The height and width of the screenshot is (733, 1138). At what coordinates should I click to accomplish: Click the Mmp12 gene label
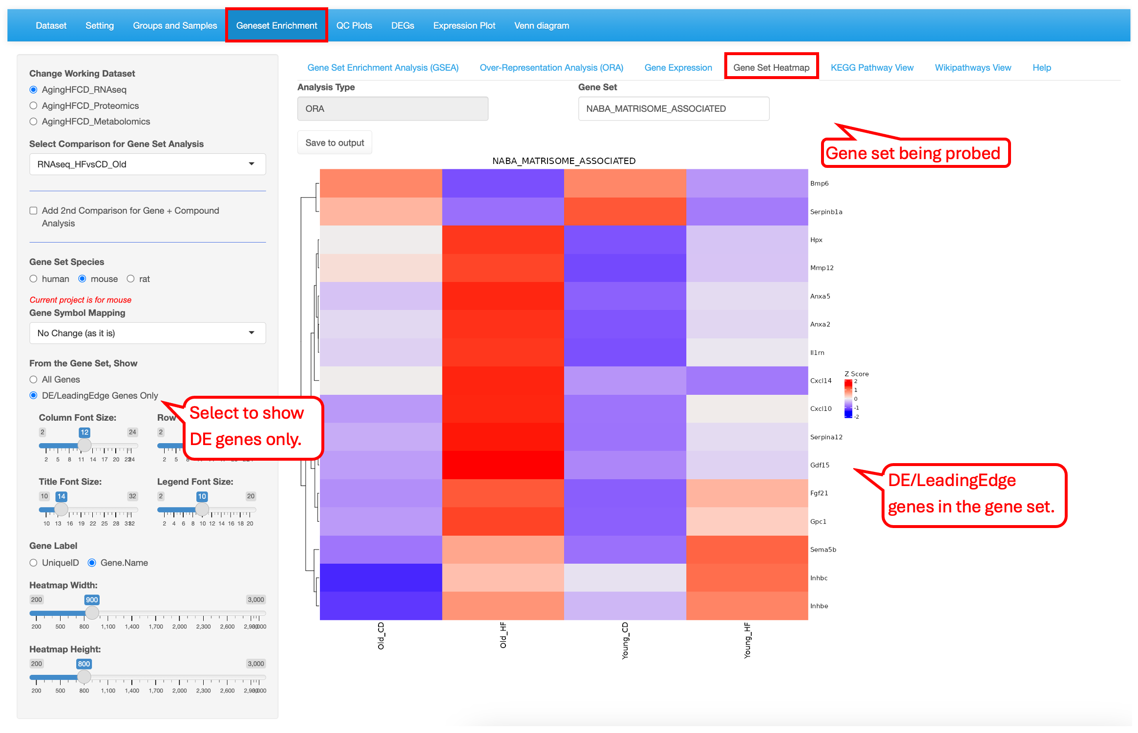coord(822,268)
